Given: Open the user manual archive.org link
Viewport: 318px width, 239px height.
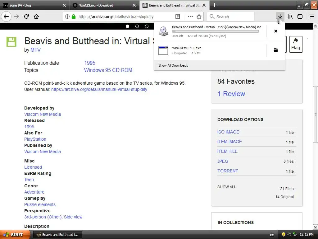Looking at the screenshot, I should pos(99,89).
